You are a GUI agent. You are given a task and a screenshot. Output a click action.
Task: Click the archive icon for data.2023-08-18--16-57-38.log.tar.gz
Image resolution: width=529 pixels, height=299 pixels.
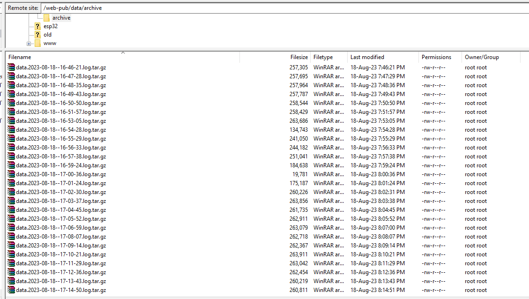click(x=11, y=156)
